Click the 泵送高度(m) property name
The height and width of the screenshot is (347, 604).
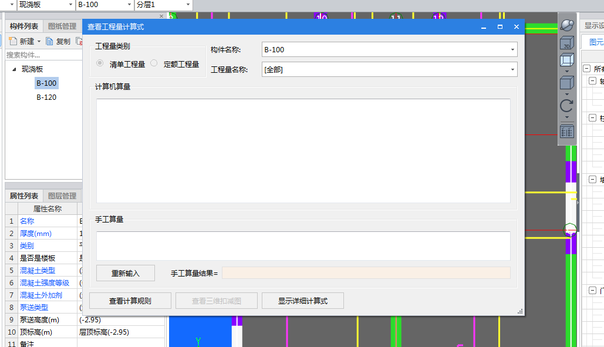point(39,319)
